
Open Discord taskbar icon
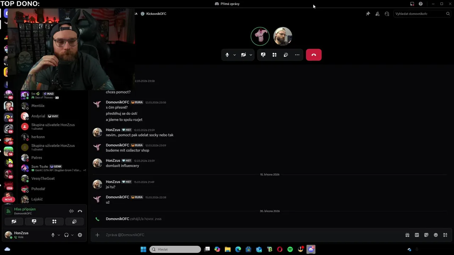tap(311, 249)
